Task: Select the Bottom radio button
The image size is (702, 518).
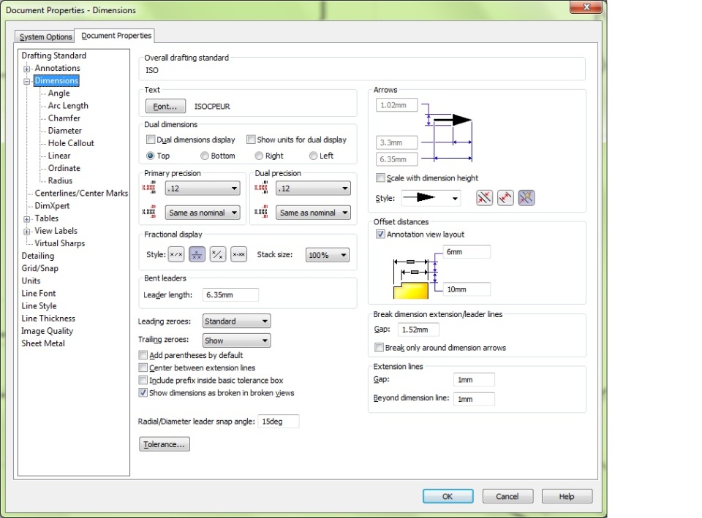Action: coord(205,156)
